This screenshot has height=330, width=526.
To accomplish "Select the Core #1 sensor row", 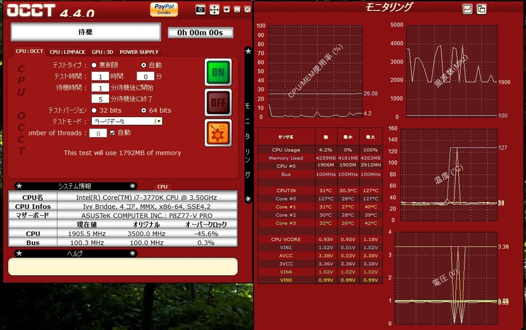I will click(320, 207).
